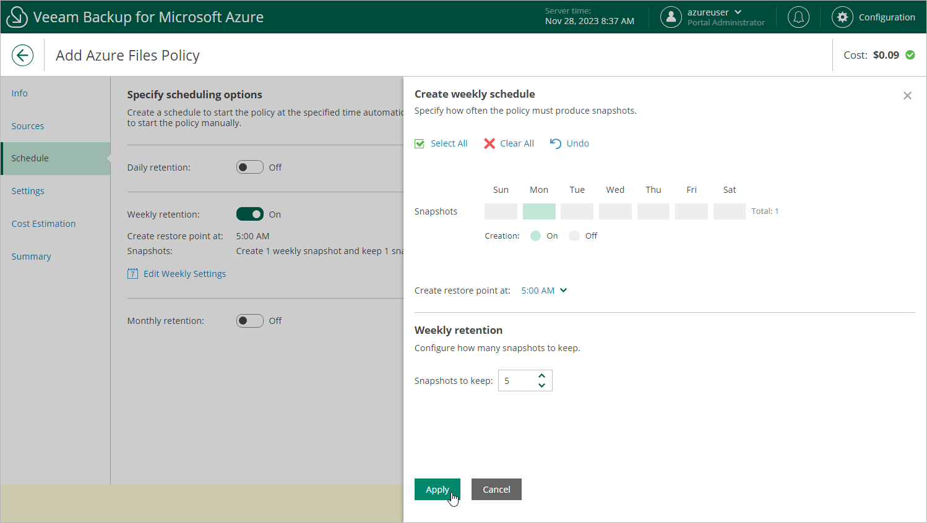Click the red Clear All X icon
The width and height of the screenshot is (927, 523).
click(489, 143)
